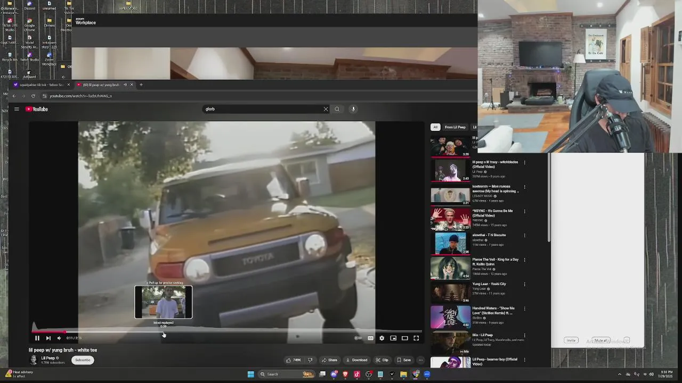The image size is (682, 383).
Task: Seek on the red video progress bar
Action: pyautogui.click(x=49, y=332)
